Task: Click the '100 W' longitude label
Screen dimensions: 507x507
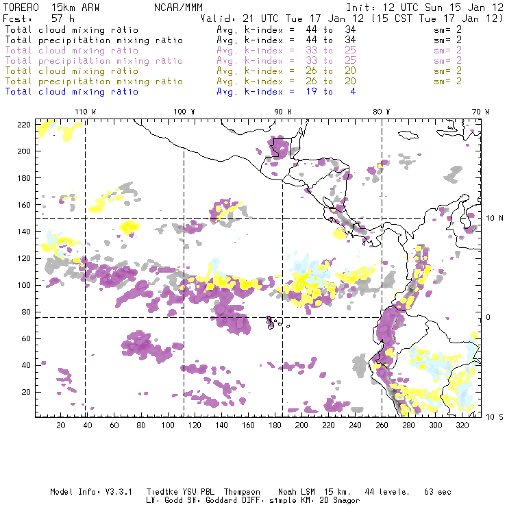Action: click(x=184, y=112)
